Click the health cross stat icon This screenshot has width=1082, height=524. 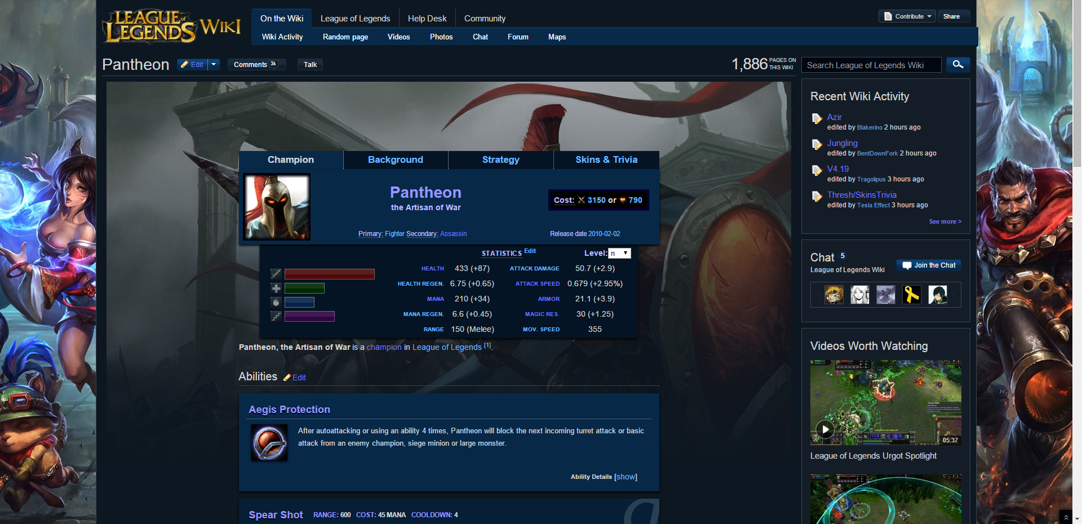coord(276,288)
